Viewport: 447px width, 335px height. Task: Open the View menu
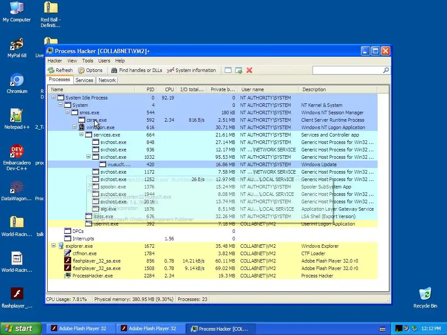click(72, 61)
